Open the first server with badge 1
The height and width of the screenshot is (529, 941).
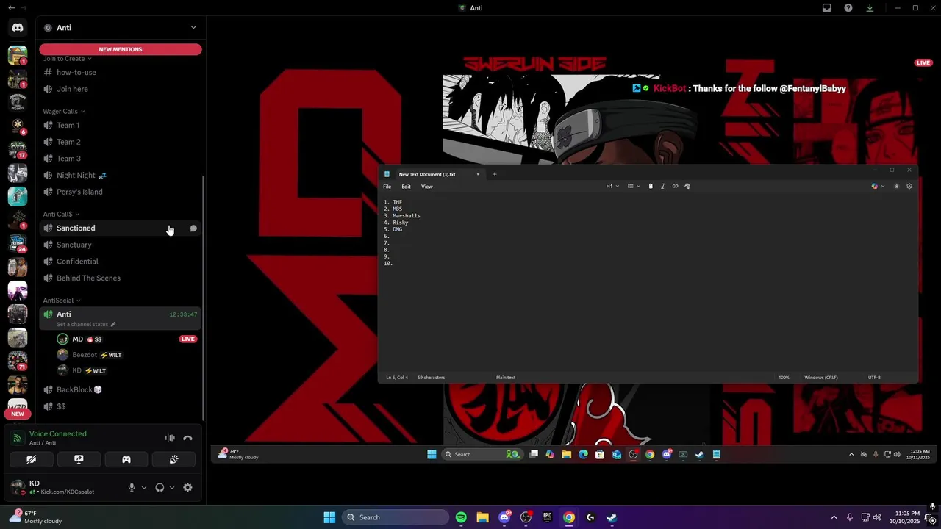pos(18,54)
